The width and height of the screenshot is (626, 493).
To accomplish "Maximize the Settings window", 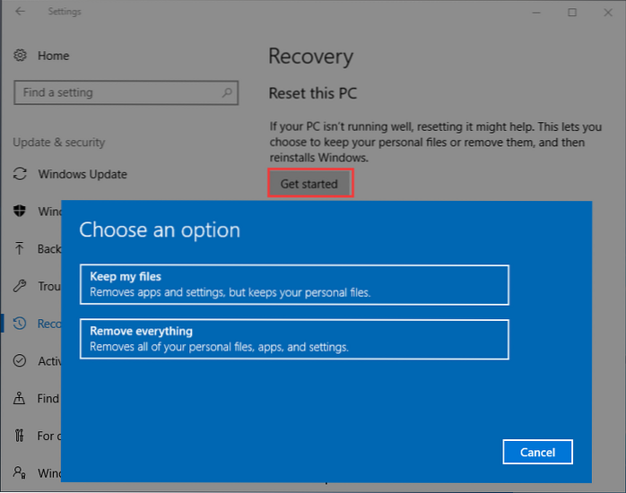I will 572,12.
